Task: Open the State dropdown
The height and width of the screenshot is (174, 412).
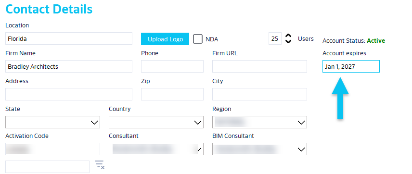Action: click(x=52, y=122)
